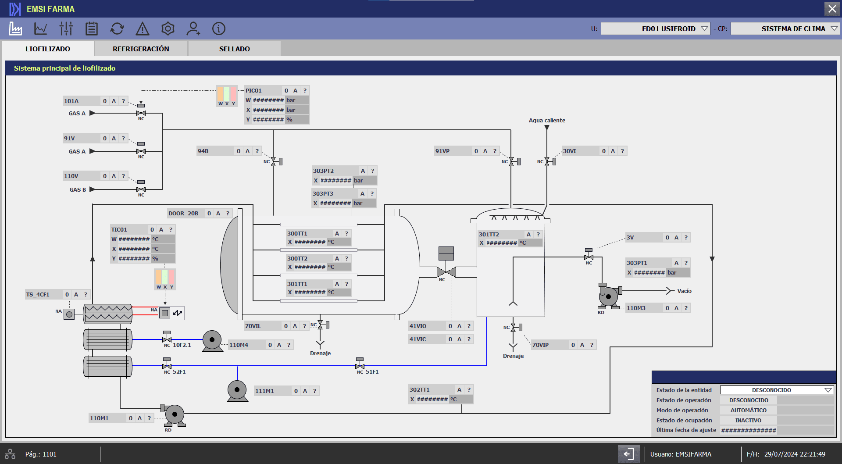
Task: Click the logout exit icon in status bar
Action: click(x=629, y=454)
